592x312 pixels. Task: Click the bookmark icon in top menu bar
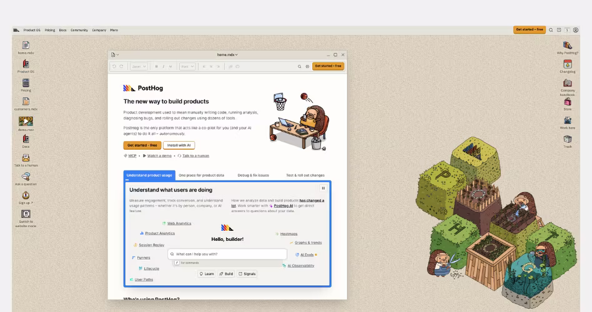click(559, 30)
